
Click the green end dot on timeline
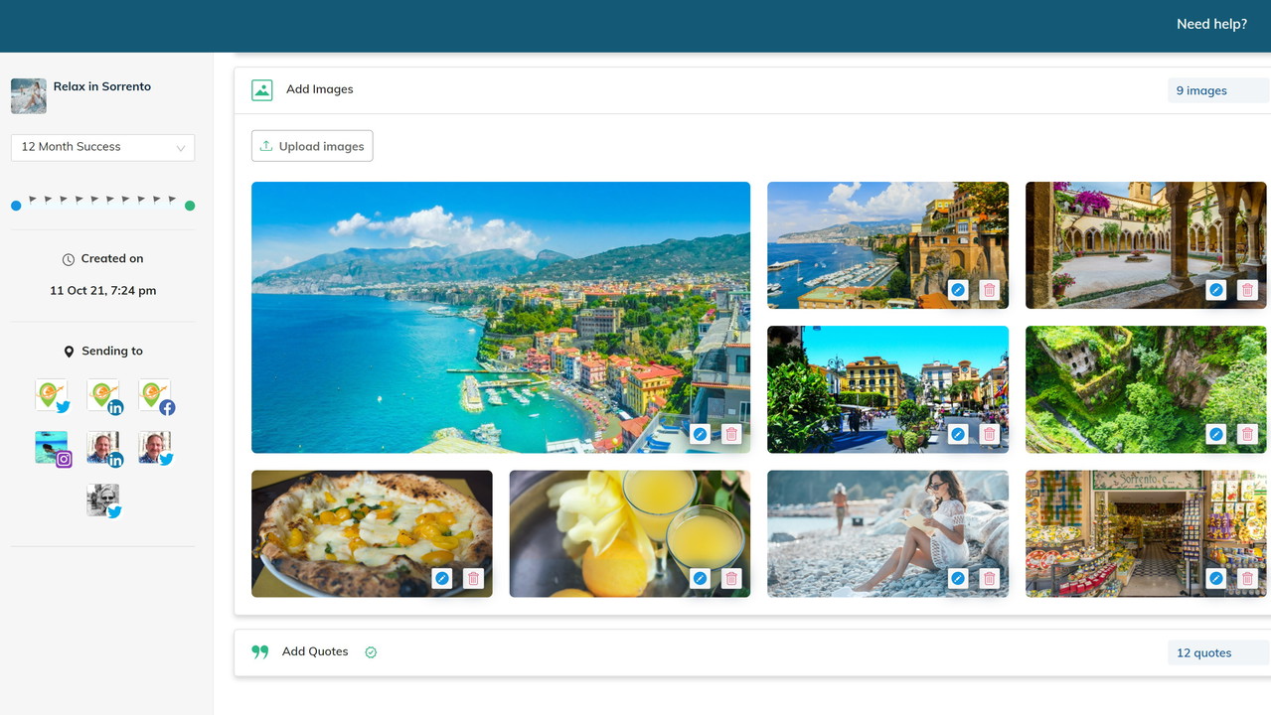[190, 206]
